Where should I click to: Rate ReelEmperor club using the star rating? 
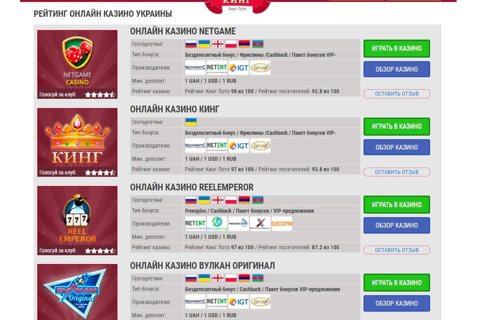pyautogui.click(x=100, y=251)
